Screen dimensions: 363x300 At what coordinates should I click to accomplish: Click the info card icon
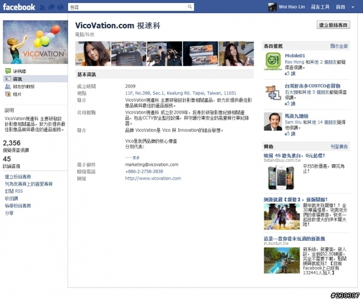click(8, 78)
